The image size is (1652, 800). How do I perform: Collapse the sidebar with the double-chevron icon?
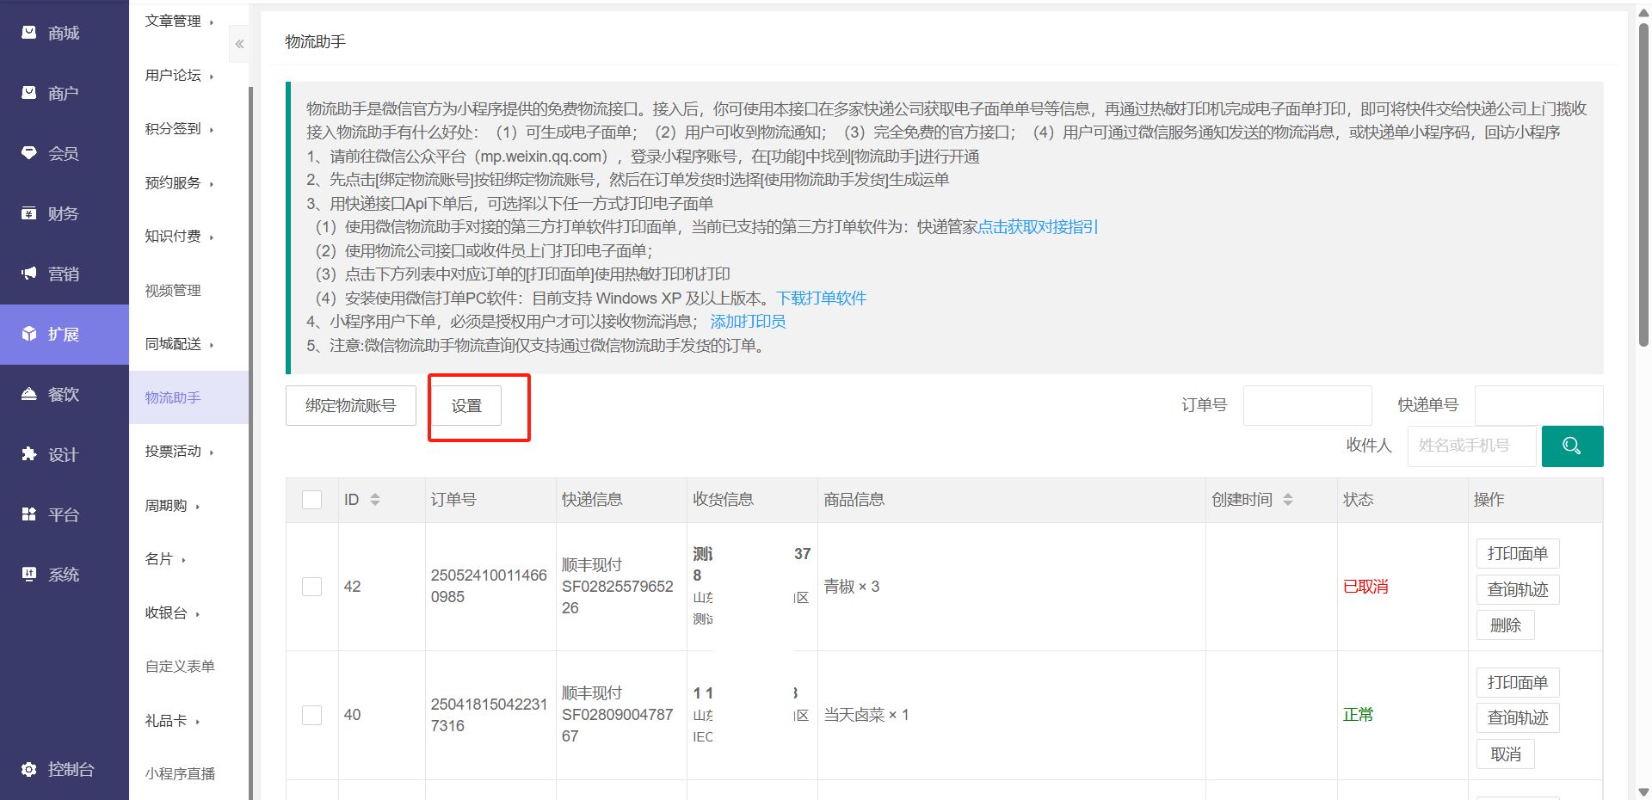pos(239,44)
